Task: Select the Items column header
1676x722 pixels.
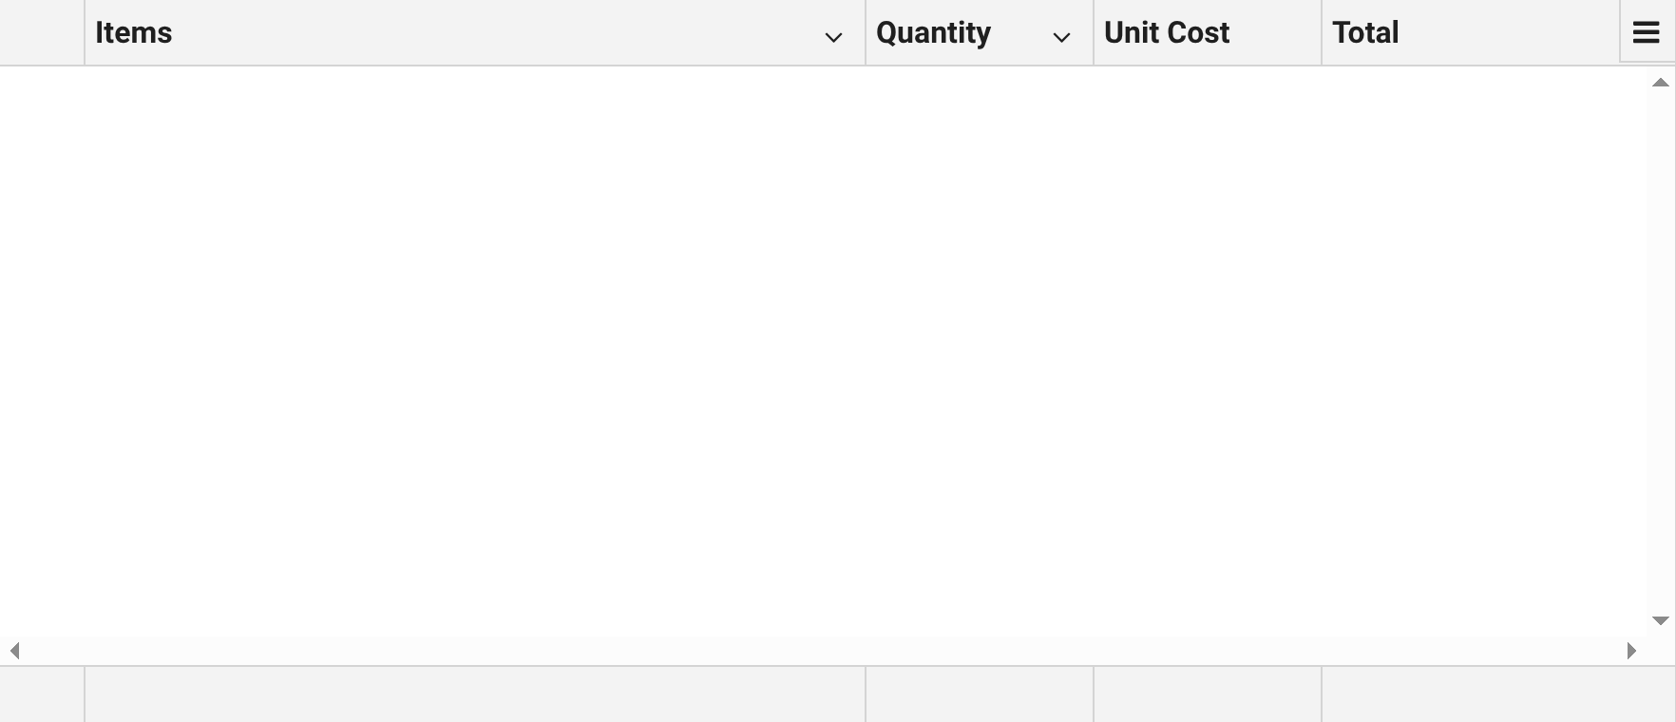Action: pyautogui.click(x=380, y=31)
